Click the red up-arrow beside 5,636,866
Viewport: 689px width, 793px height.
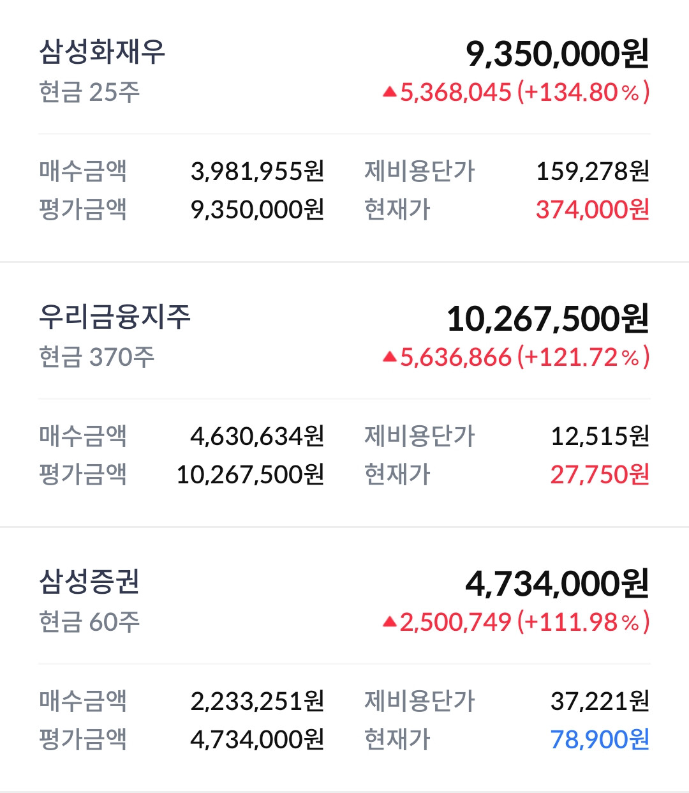pos(390,358)
